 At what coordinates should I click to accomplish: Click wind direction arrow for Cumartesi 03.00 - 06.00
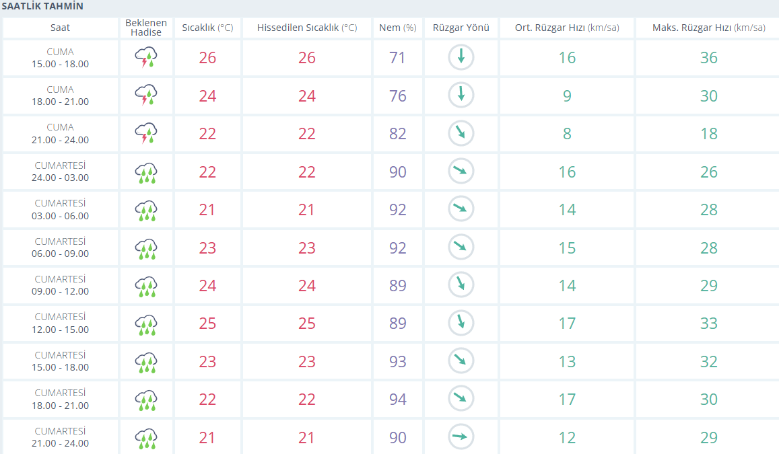pyautogui.click(x=461, y=209)
